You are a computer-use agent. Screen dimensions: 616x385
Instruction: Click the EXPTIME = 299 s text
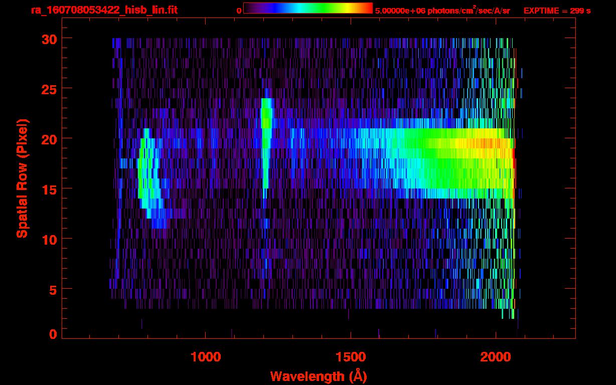pos(557,11)
